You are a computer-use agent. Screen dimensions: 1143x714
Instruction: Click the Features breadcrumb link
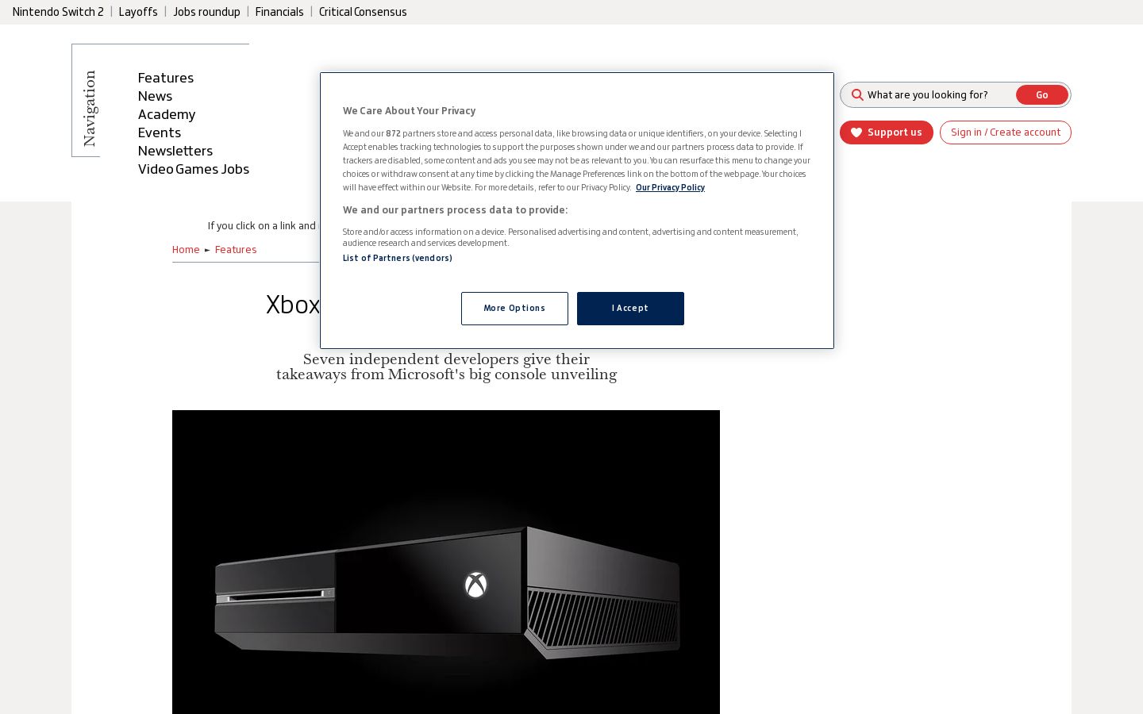click(236, 250)
